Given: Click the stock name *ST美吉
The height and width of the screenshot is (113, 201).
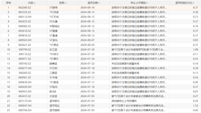Looking at the screenshot, I should point(54,45).
